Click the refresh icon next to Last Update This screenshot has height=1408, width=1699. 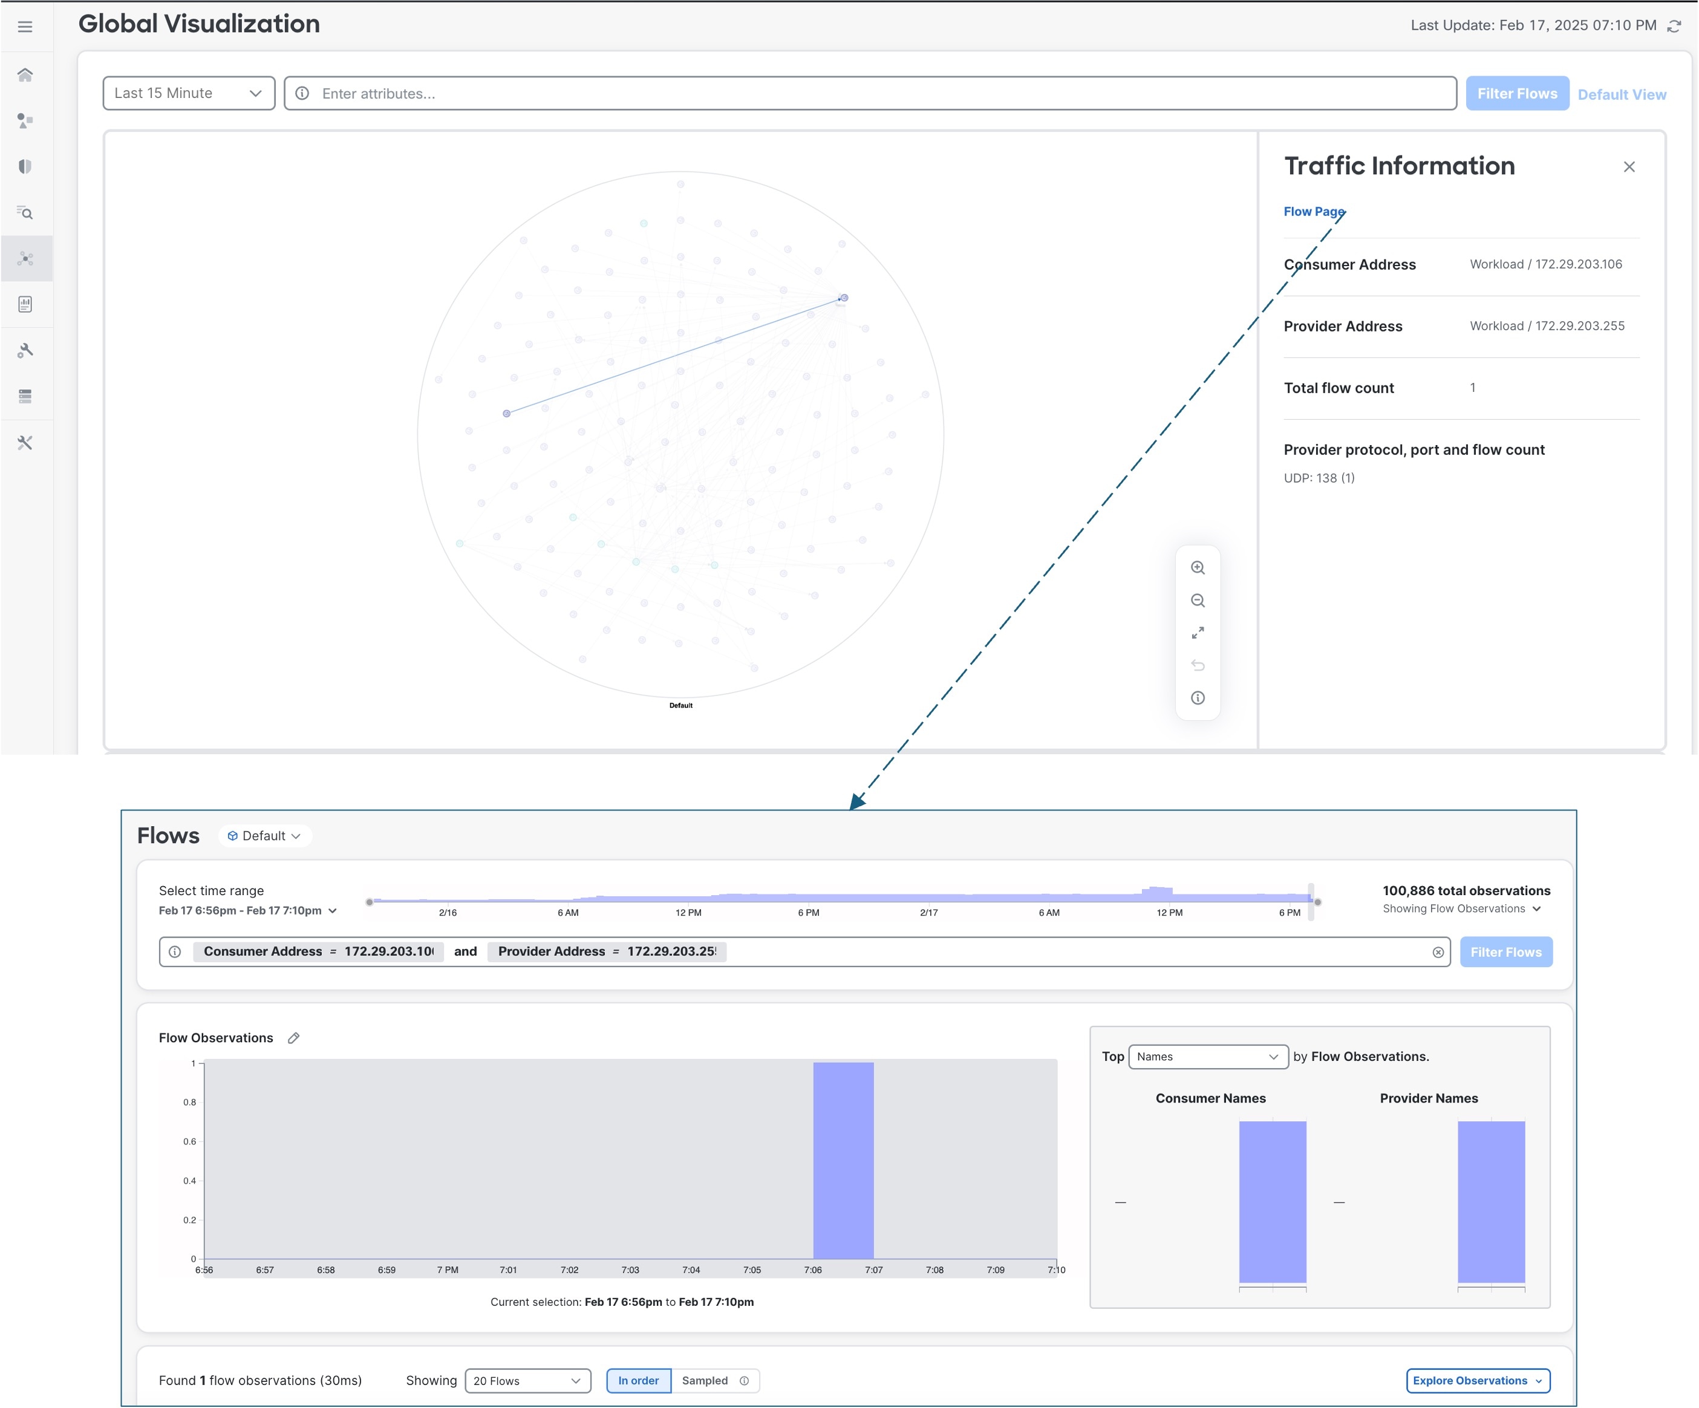tap(1674, 26)
